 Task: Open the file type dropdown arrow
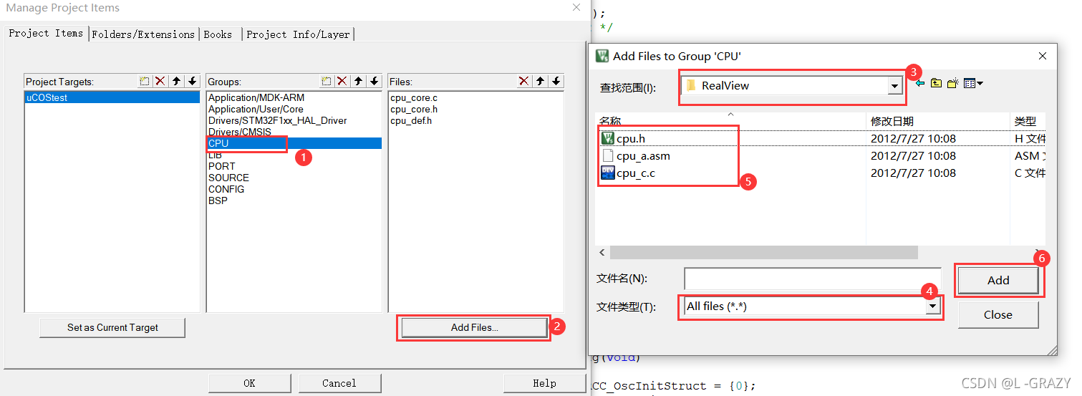coord(932,306)
